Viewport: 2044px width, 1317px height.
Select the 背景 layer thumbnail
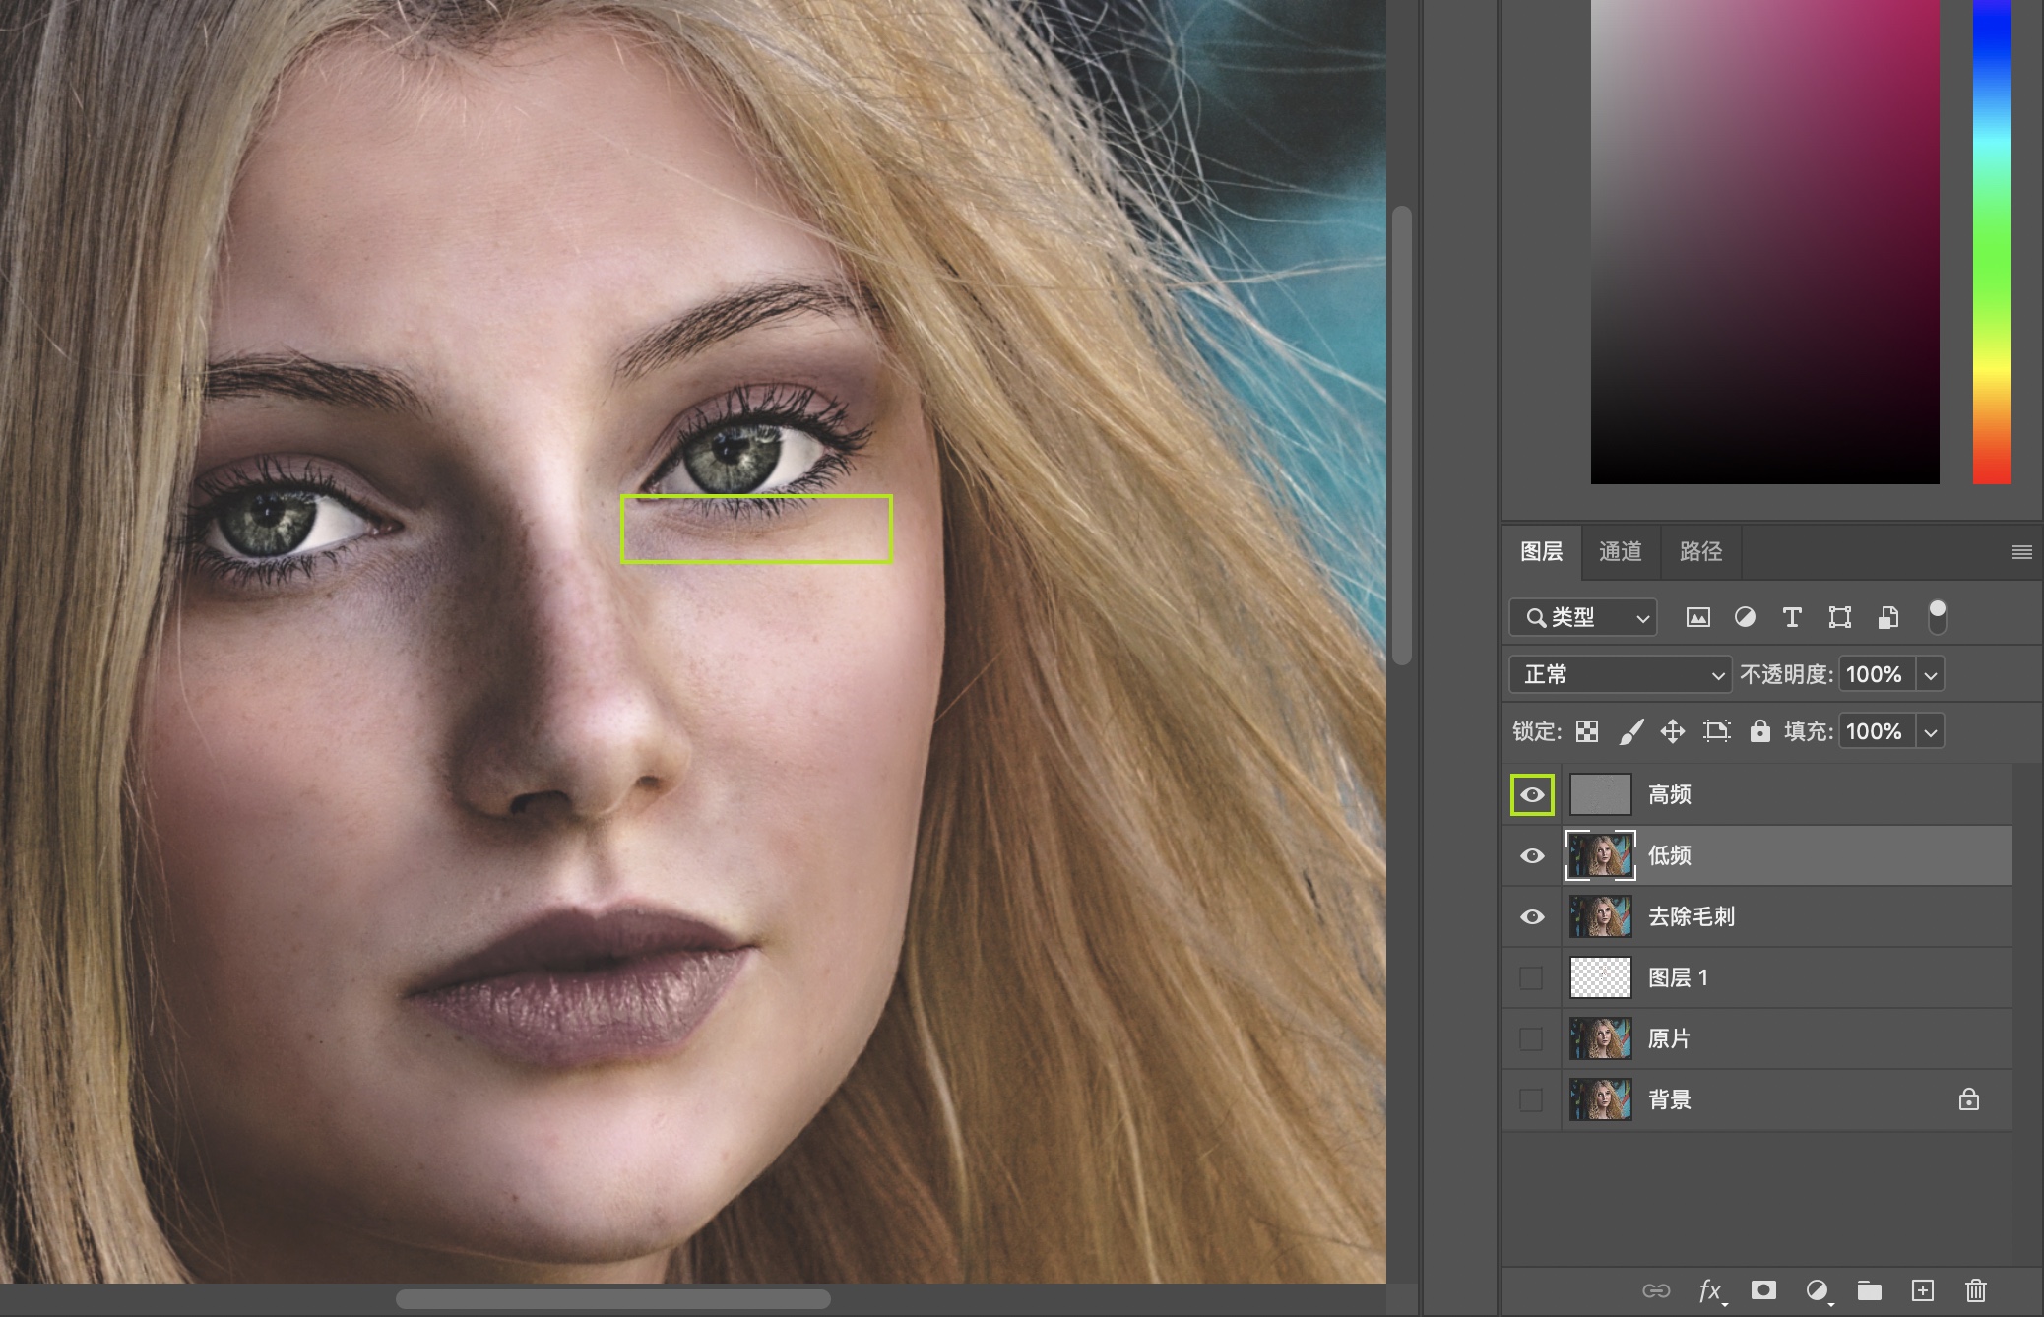coord(1600,1099)
